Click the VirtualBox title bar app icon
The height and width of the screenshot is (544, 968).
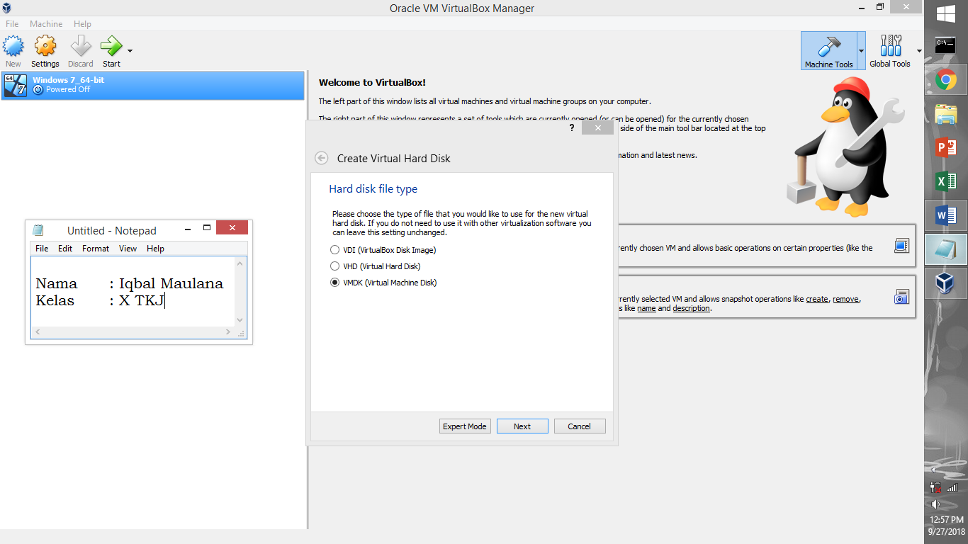click(x=6, y=8)
